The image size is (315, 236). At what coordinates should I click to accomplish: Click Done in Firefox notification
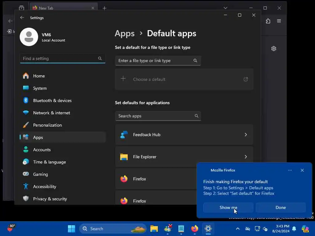tap(281, 207)
